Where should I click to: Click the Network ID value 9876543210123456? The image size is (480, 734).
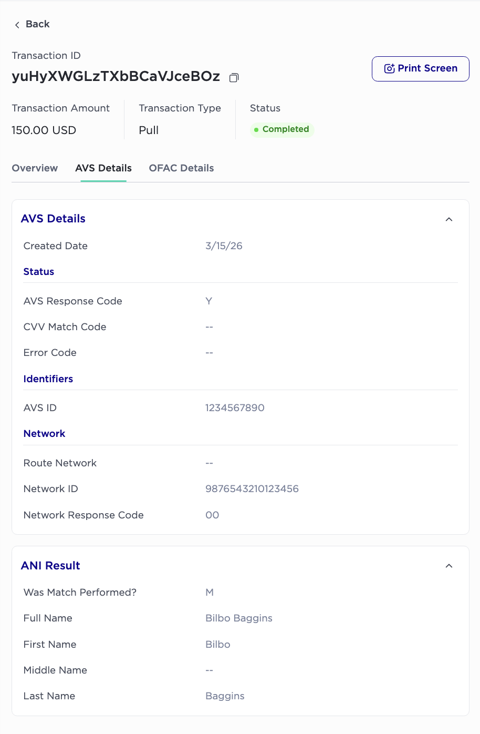(252, 489)
